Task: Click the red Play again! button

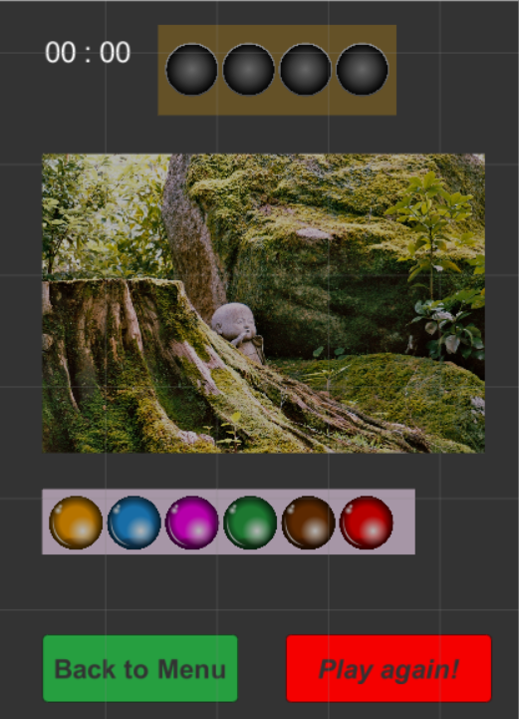Action: coord(389,668)
